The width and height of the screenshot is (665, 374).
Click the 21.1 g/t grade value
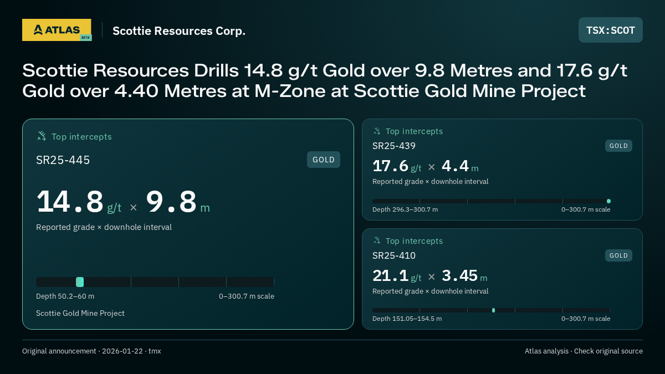pyautogui.click(x=397, y=276)
